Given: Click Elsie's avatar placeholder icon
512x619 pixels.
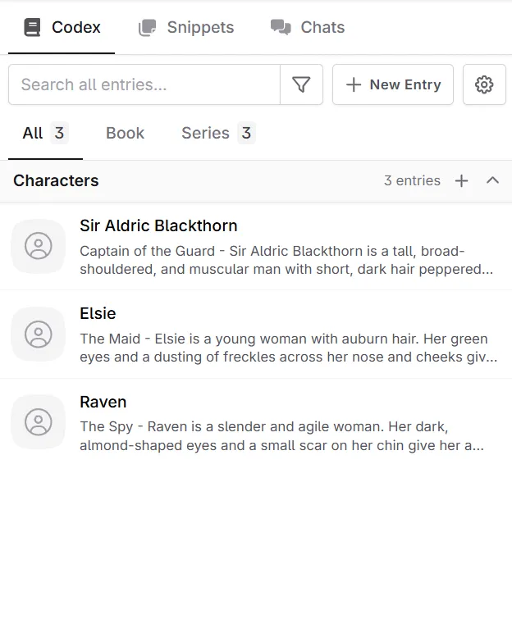Looking at the screenshot, I should (38, 334).
